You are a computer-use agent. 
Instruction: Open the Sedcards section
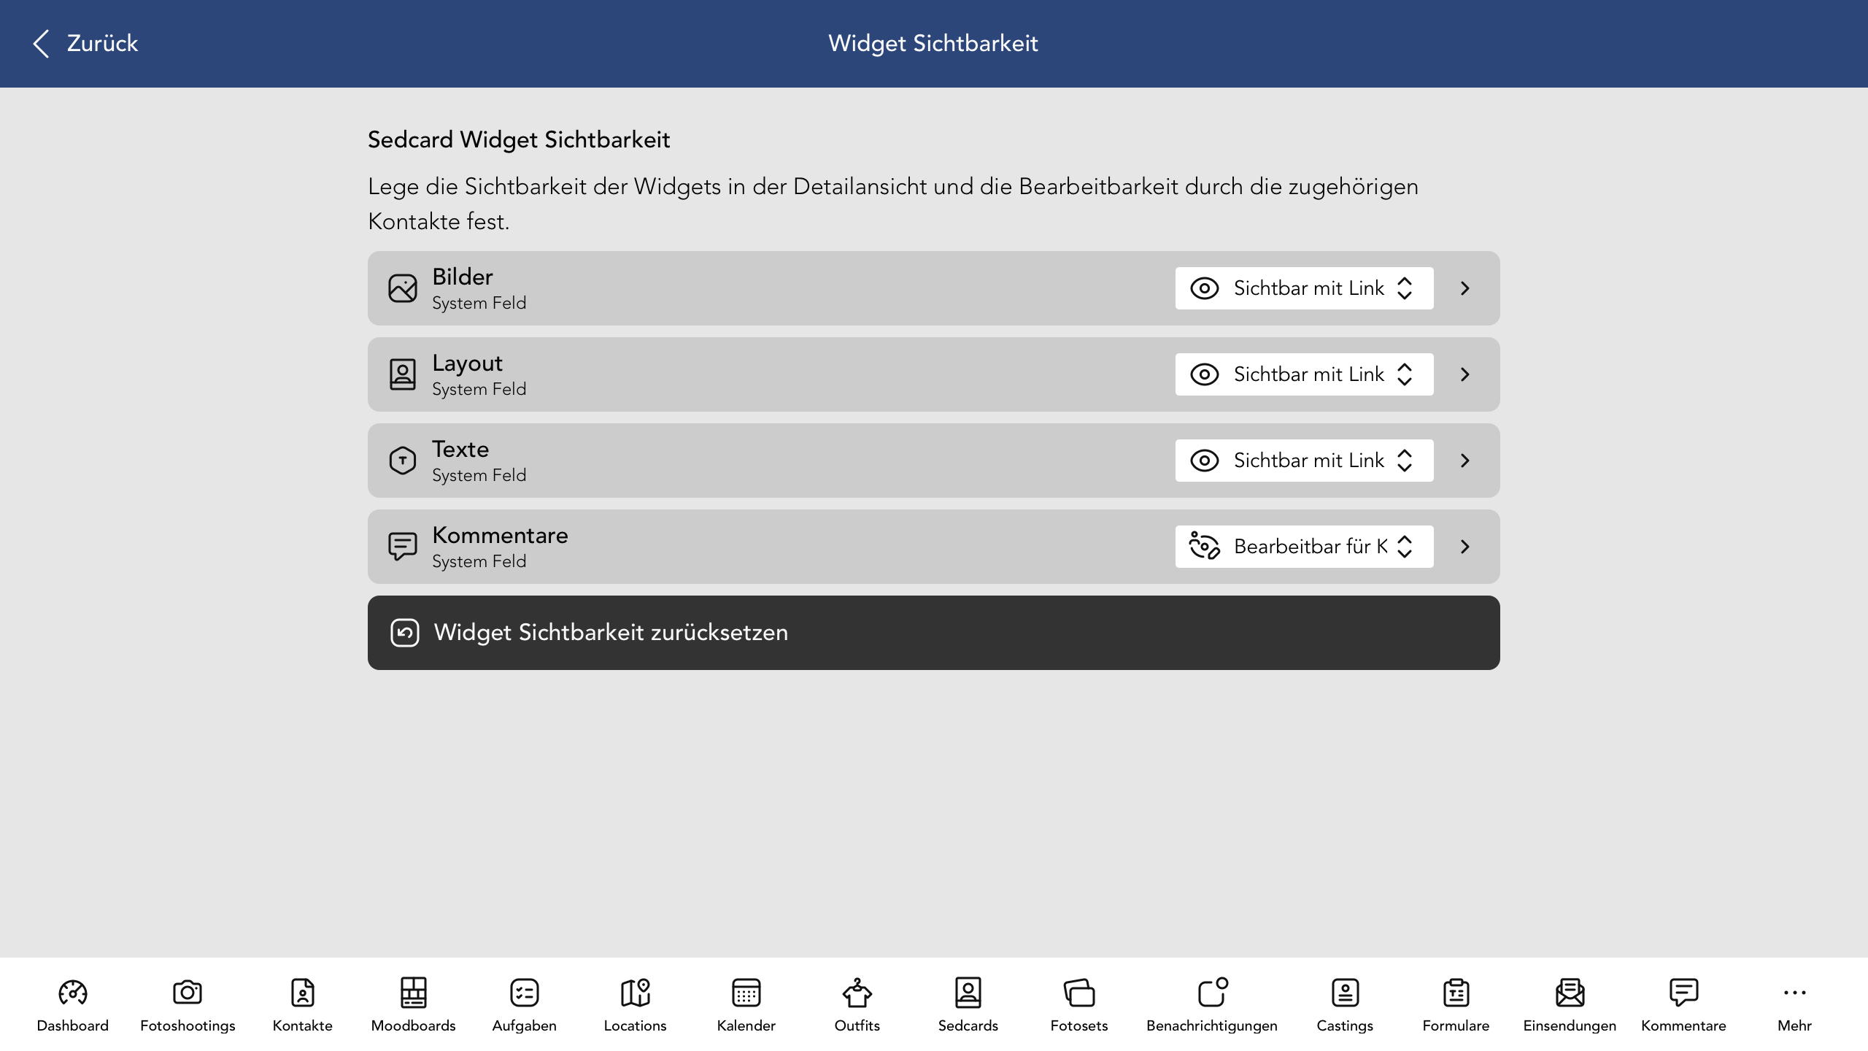pos(968,1004)
